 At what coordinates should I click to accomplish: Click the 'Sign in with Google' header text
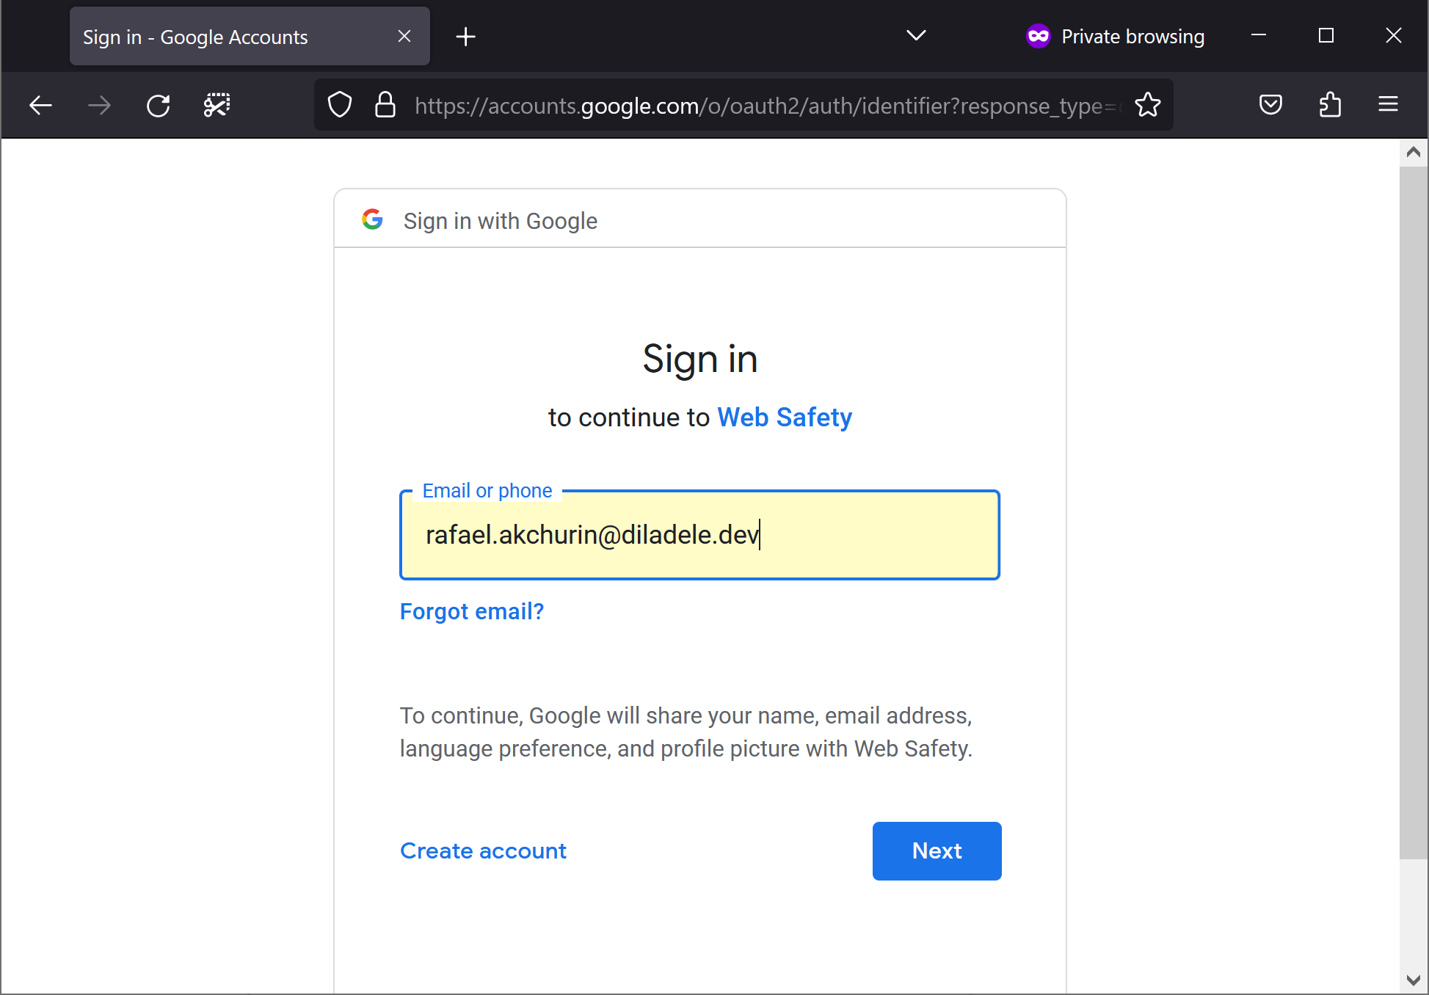click(500, 221)
